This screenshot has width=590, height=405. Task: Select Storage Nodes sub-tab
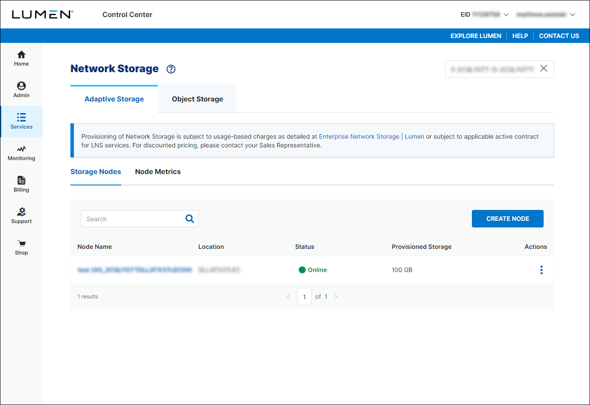tap(96, 172)
